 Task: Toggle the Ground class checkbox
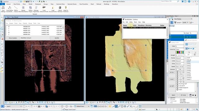[x=178, y=76]
